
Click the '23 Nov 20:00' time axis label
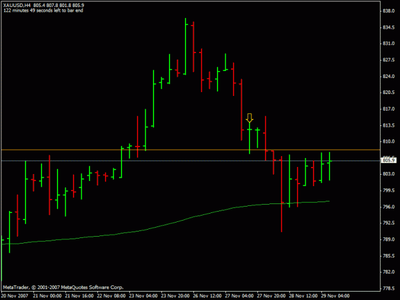(x=175, y=296)
